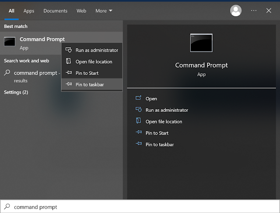The image size is (280, 213).
Task: Click the small Command Prompt app icon
Action: tap(10, 42)
